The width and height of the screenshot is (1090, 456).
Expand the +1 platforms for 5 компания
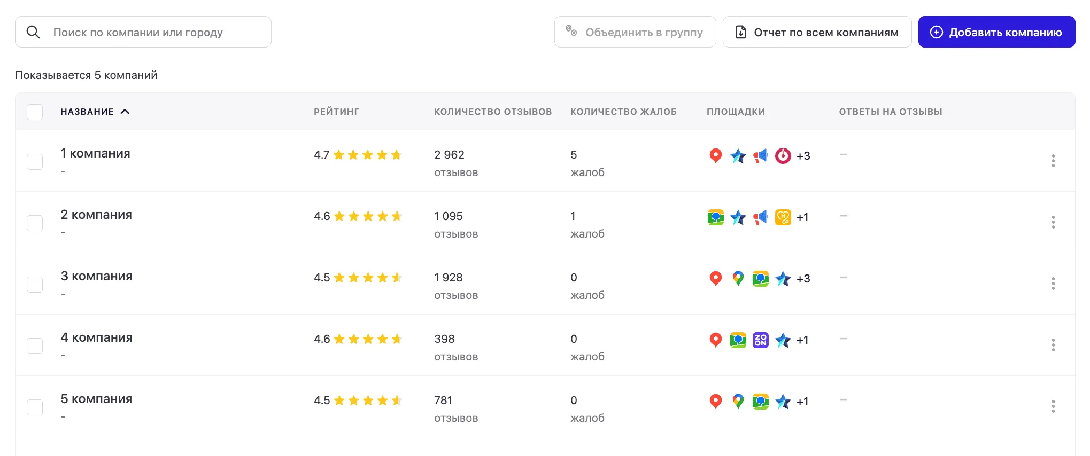pyautogui.click(x=802, y=402)
